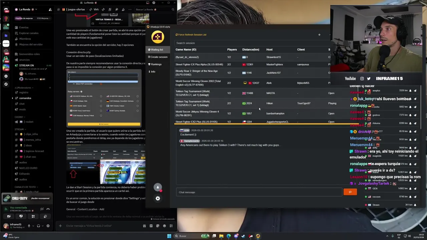Image resolution: width=427 pixels, height=240 pixels.
Task: Invite people icon next to La Ronda
Action: pyautogui.click(x=50, y=9)
